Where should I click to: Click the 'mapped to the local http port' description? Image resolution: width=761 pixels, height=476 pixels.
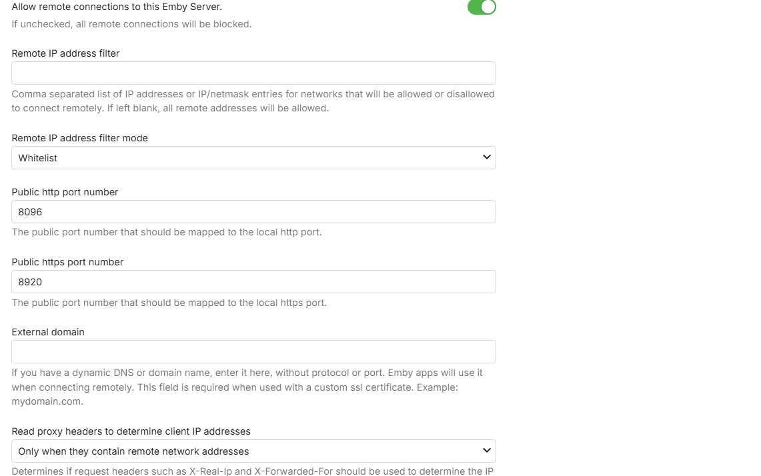point(167,232)
